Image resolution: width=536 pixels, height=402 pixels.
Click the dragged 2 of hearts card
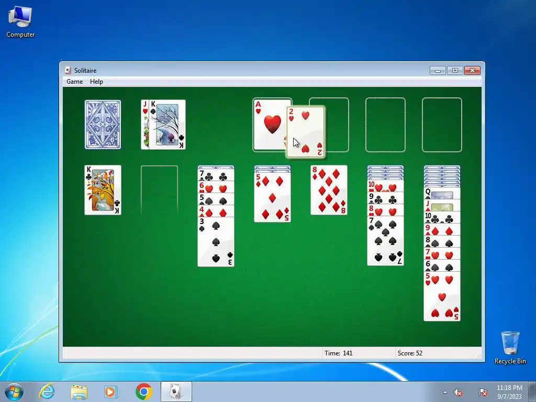[x=305, y=132]
